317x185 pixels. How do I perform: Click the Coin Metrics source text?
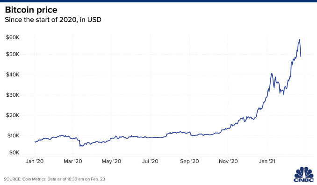click(54, 179)
